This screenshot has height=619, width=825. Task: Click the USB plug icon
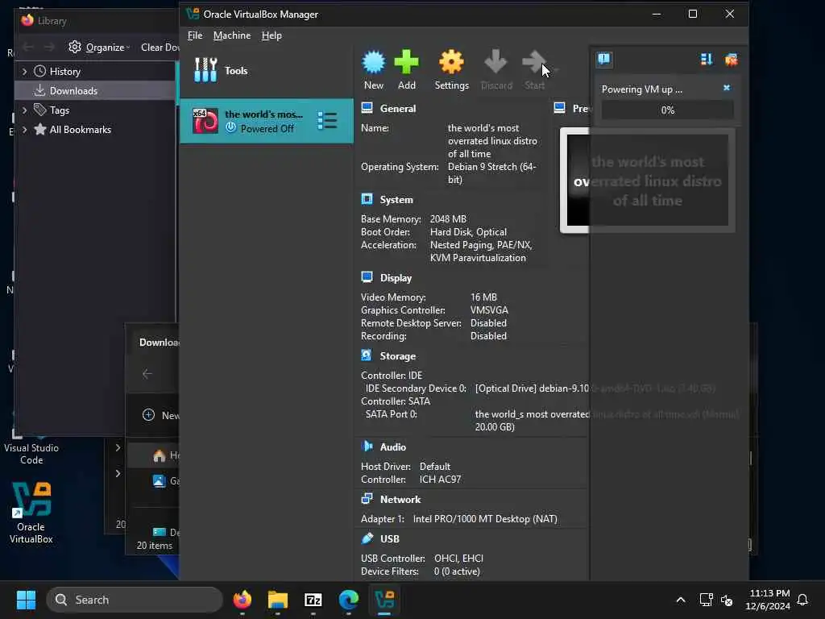coord(367,538)
